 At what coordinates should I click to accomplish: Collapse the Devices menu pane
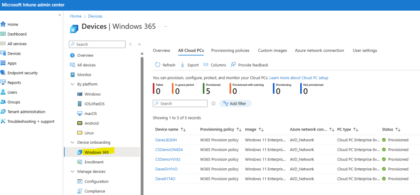click(x=139, y=44)
